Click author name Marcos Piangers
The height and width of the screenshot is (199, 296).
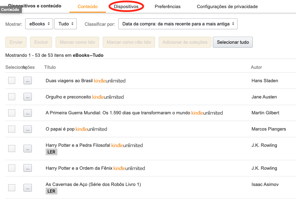tap(269, 129)
